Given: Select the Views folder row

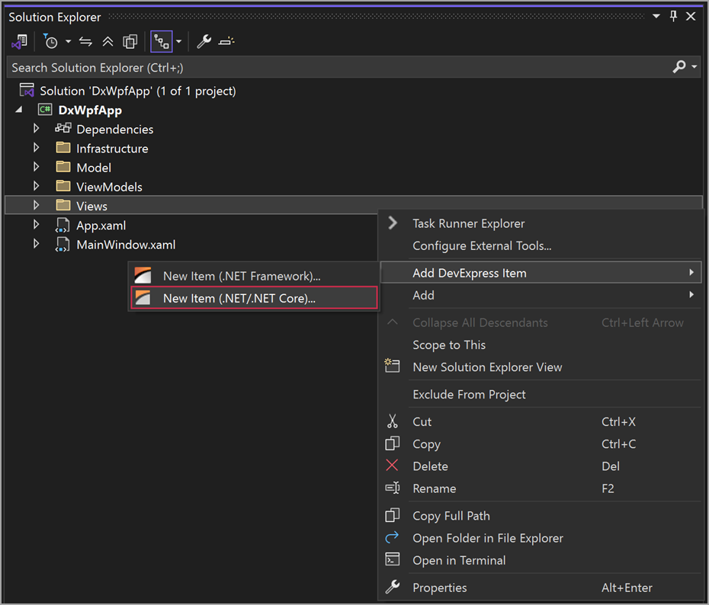Looking at the screenshot, I should (353, 205).
